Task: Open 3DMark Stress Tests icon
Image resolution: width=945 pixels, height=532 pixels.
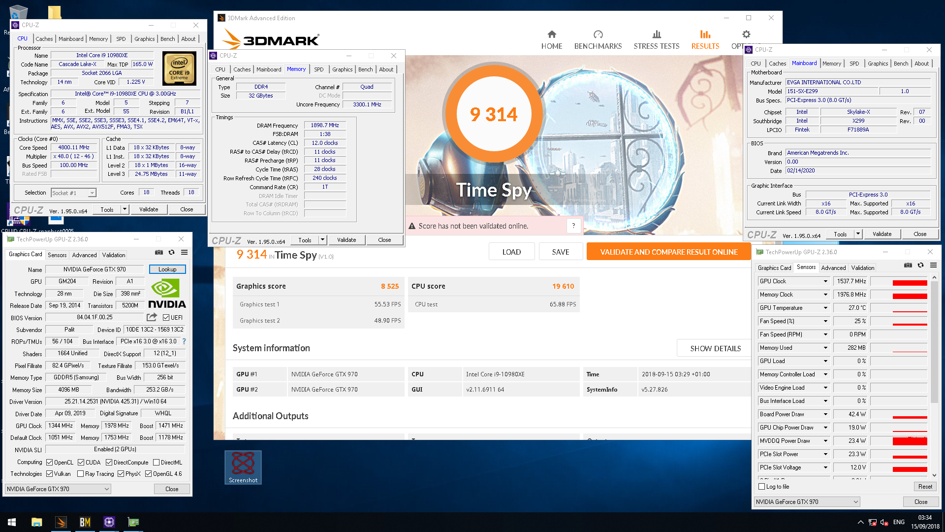Action: point(657,34)
